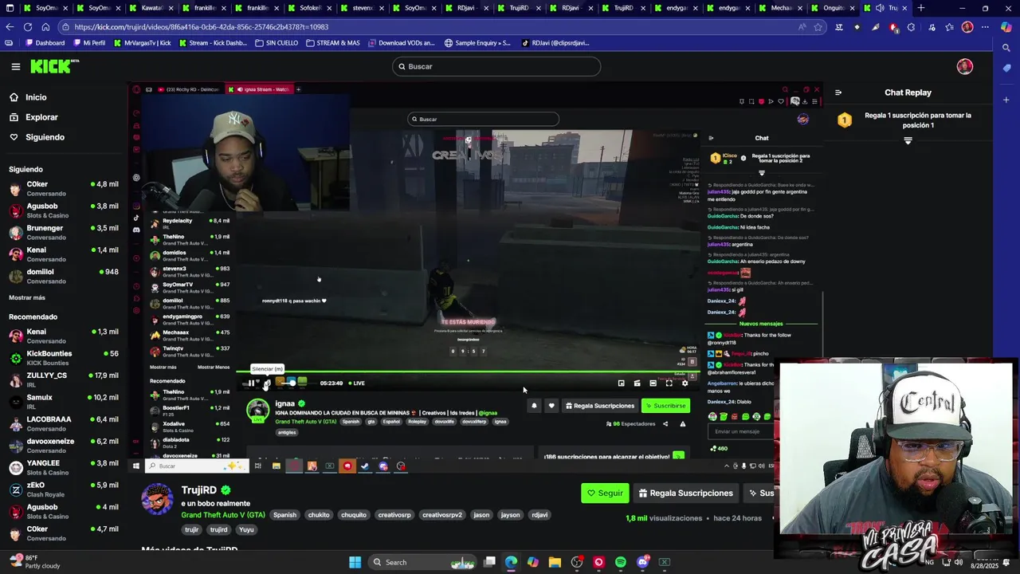1020x574 pixels.
Task: Share ignaa stream via share icon
Action: (665, 424)
